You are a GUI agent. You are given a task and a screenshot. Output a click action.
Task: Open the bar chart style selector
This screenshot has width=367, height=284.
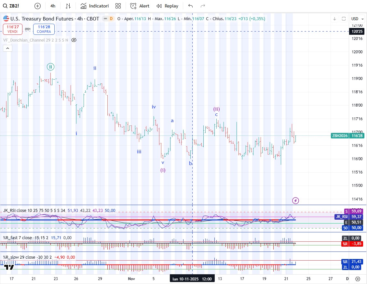coord(68,6)
